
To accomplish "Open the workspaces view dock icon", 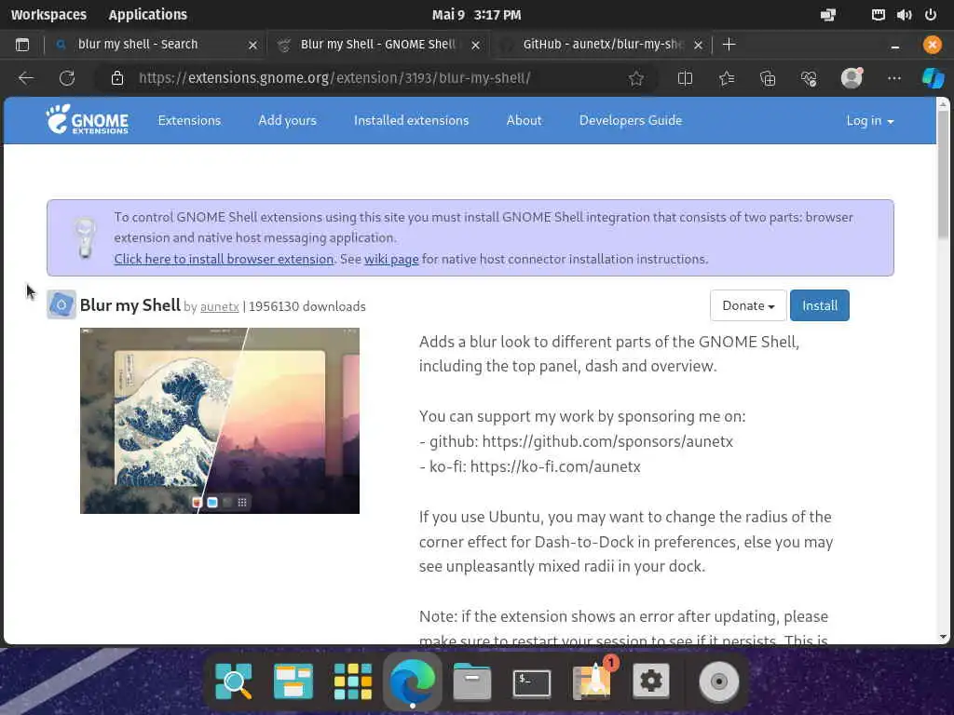I will point(293,681).
